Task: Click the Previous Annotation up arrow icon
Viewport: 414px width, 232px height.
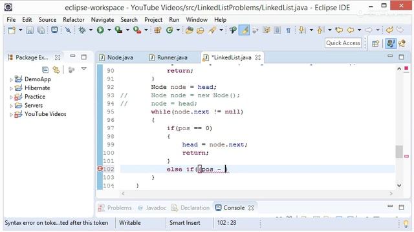Action: pyautogui.click(x=320, y=30)
